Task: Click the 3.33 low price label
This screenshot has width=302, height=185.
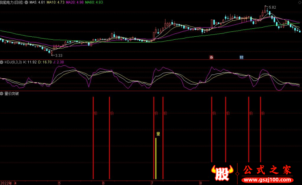Action: coord(59,55)
